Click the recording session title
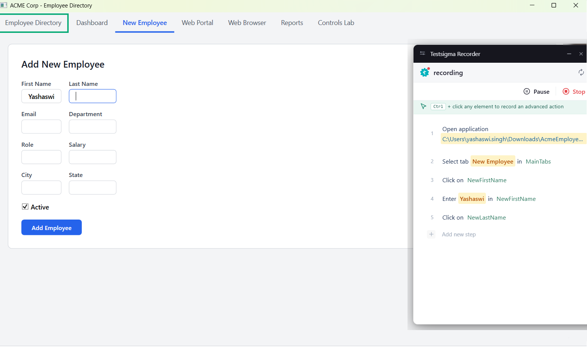The width and height of the screenshot is (587, 348). [x=448, y=72]
